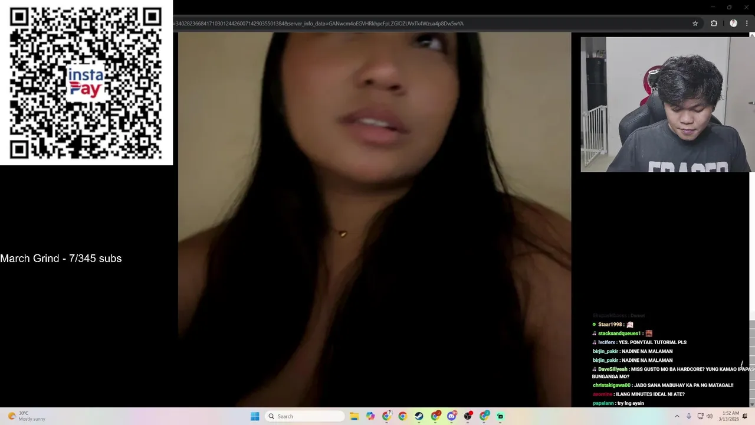Bookmark this page with the star icon
755x425 pixels.
[695, 24]
